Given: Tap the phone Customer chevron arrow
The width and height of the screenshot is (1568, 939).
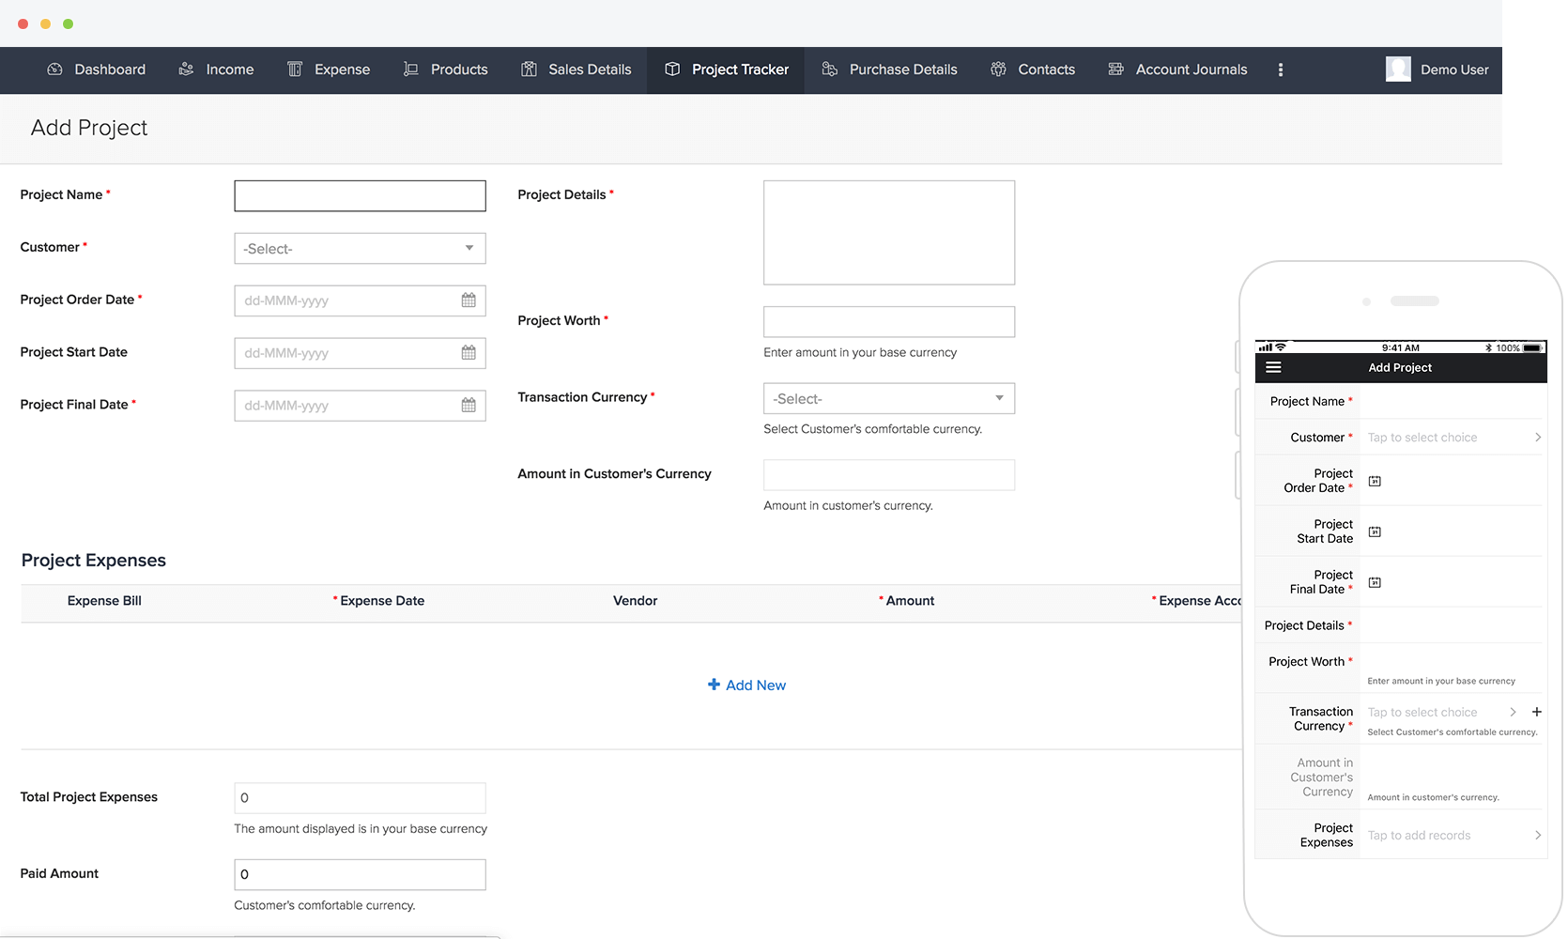Looking at the screenshot, I should click(x=1538, y=438).
